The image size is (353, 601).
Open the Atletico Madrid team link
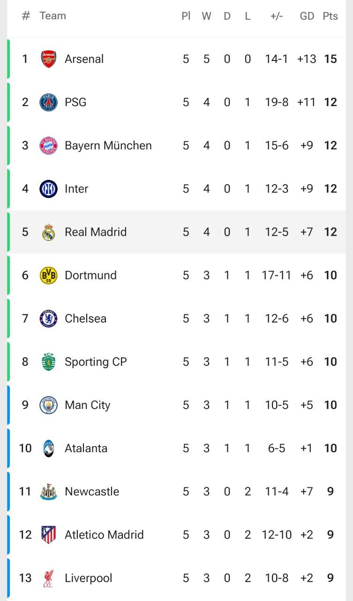104,535
